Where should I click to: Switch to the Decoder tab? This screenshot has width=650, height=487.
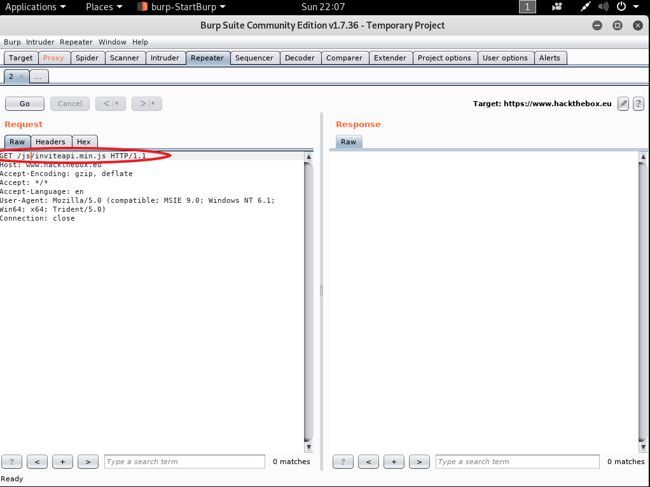[x=300, y=58]
